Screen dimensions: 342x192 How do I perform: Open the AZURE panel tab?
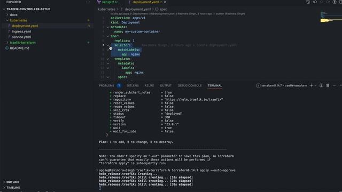[x=149, y=85]
